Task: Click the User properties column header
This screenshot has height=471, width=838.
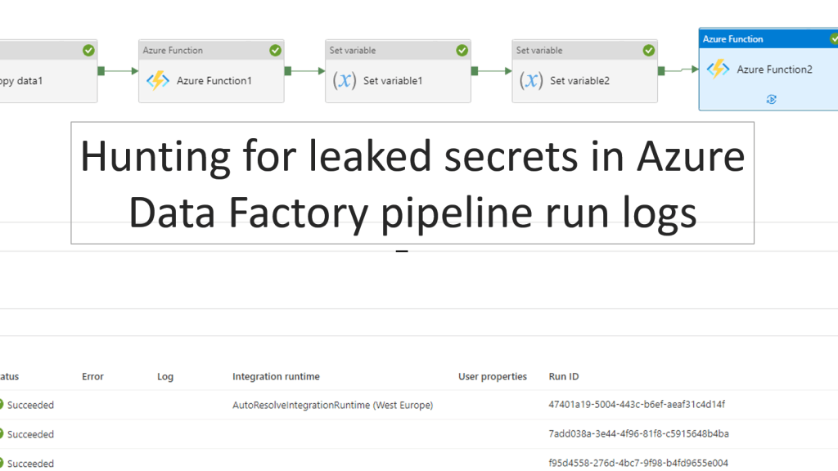Action: tap(493, 377)
